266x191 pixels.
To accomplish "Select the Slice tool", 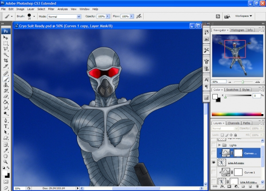I will [6, 66].
